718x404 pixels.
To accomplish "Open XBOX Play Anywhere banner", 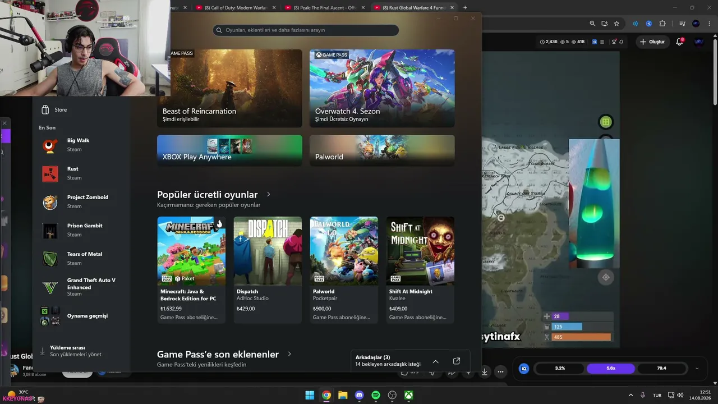I will point(229,150).
